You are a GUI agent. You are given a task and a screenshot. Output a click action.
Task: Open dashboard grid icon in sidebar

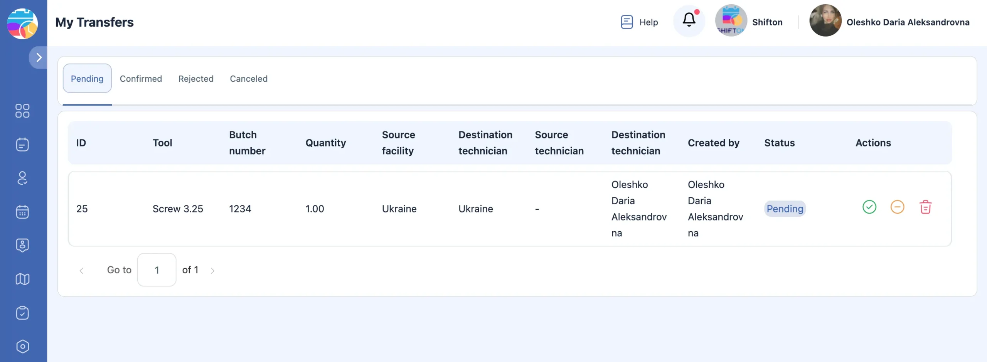(x=22, y=111)
